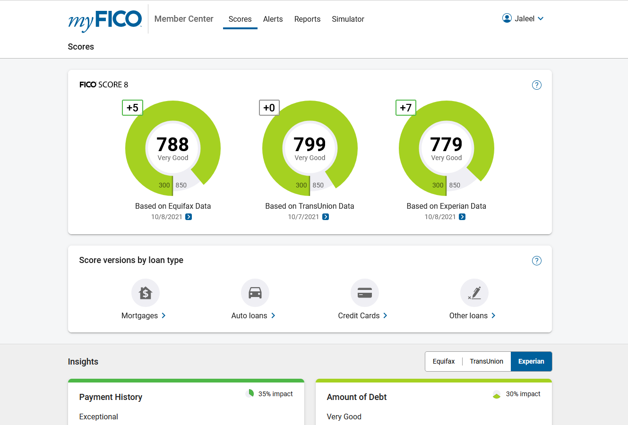This screenshot has width=628, height=425.
Task: Click the 10/7/2021 TransUnion date
Action: [x=303, y=217]
